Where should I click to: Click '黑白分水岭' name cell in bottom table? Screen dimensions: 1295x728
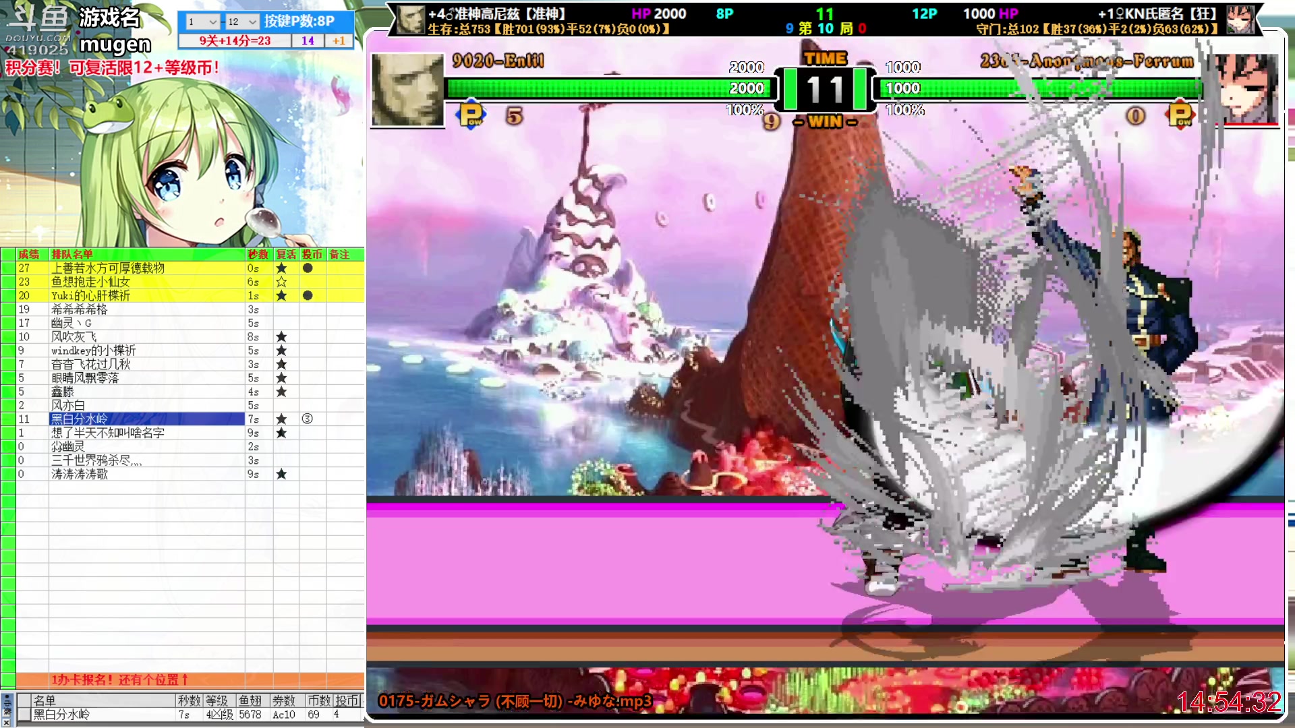pos(104,715)
